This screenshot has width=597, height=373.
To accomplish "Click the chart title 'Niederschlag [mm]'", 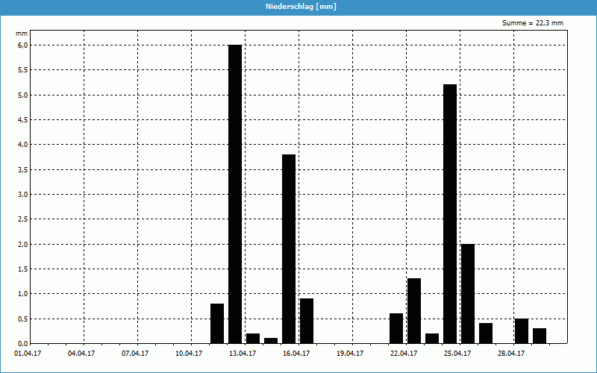I will tap(298, 7).
